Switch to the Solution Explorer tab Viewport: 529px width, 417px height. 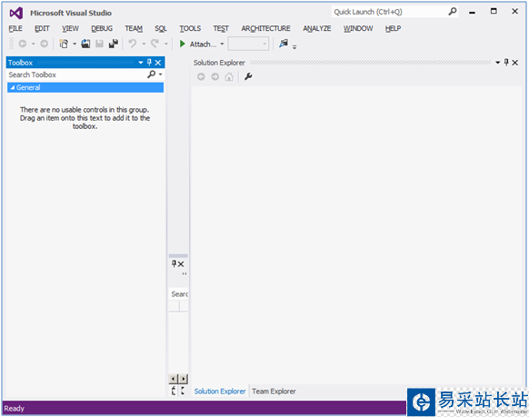click(220, 392)
